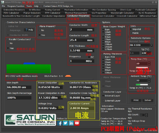Image resolution: width=159 pixels, height=133 pixels.
Task: Open the File menu
Action: point(3,6)
